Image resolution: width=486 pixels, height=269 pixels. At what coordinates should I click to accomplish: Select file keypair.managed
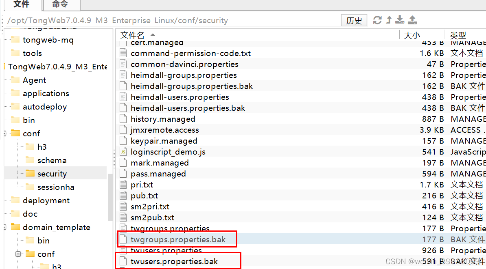(x=164, y=141)
